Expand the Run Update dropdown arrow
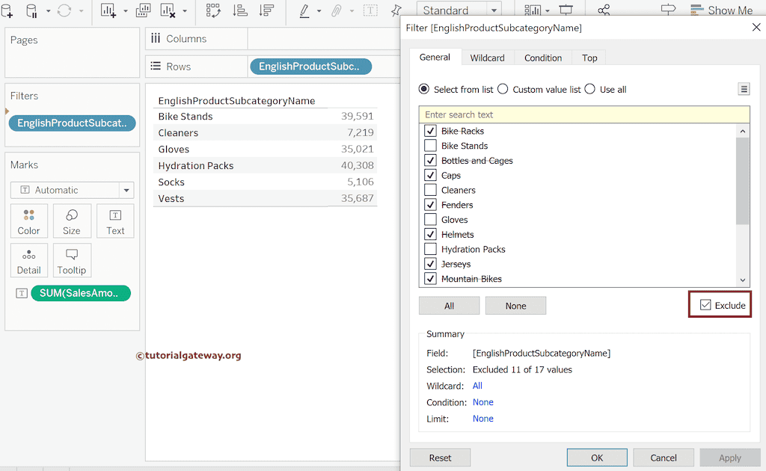This screenshot has width=766, height=471. (x=81, y=10)
